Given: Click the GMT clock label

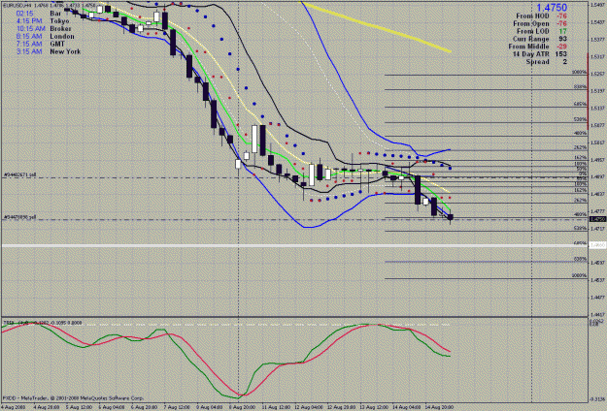Looking at the screenshot, I should (x=57, y=44).
